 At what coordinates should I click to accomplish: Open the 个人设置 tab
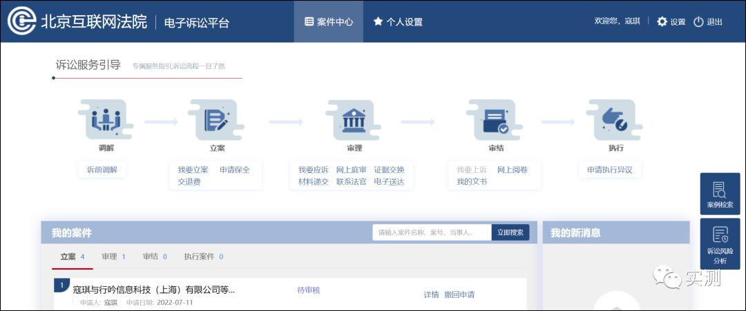point(399,21)
